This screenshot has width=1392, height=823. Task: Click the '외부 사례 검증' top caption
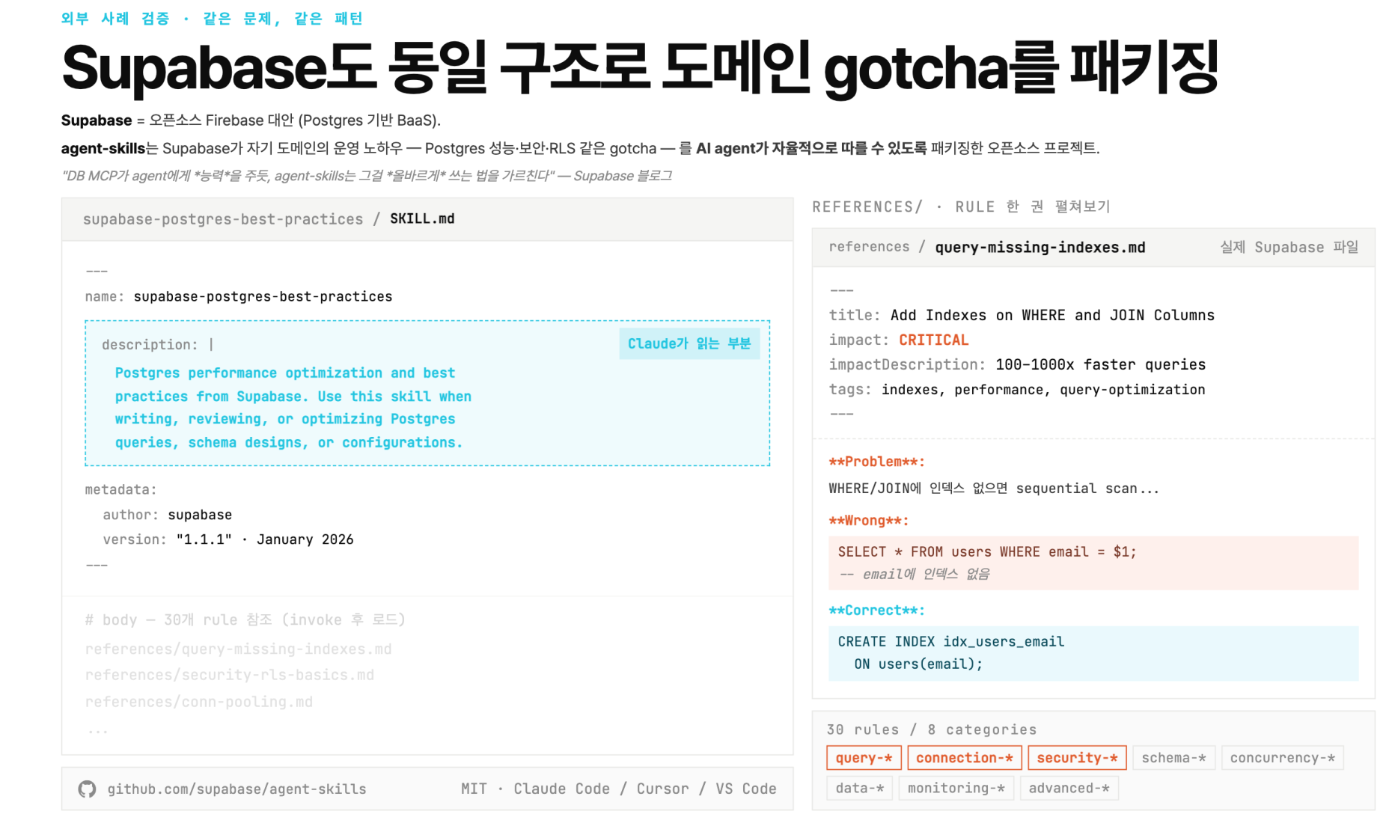coord(115,18)
